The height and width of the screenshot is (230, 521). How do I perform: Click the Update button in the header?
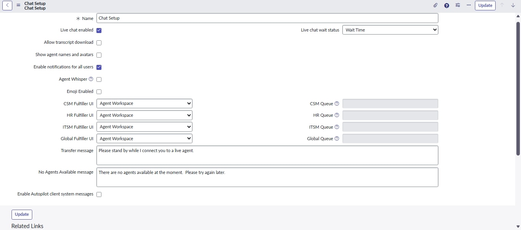tap(485, 5)
